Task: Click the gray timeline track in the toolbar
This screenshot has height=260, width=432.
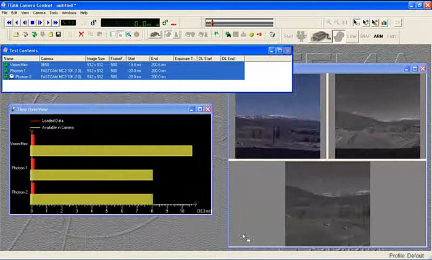Action: coord(239,23)
